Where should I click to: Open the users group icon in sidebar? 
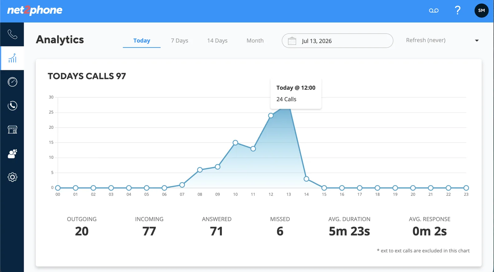click(12, 153)
